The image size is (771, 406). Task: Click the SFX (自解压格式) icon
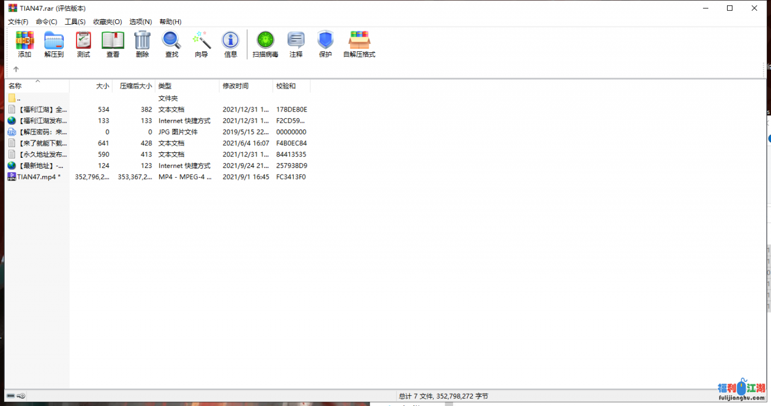click(359, 44)
